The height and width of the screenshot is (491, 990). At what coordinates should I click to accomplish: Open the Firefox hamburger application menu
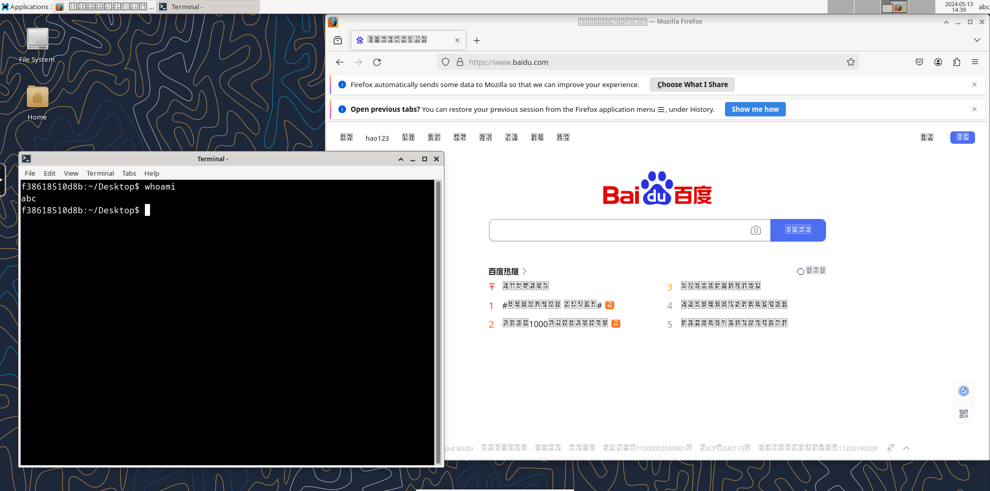(975, 62)
